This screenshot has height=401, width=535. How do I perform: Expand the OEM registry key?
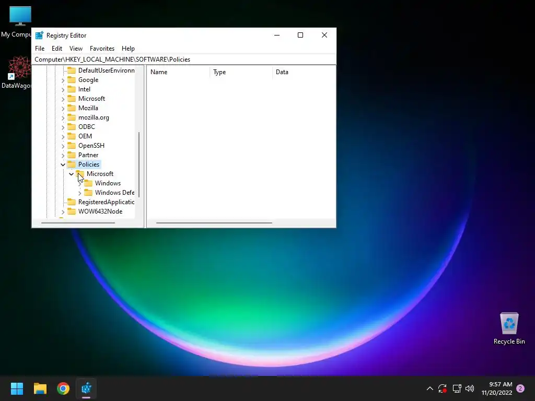pos(63,136)
